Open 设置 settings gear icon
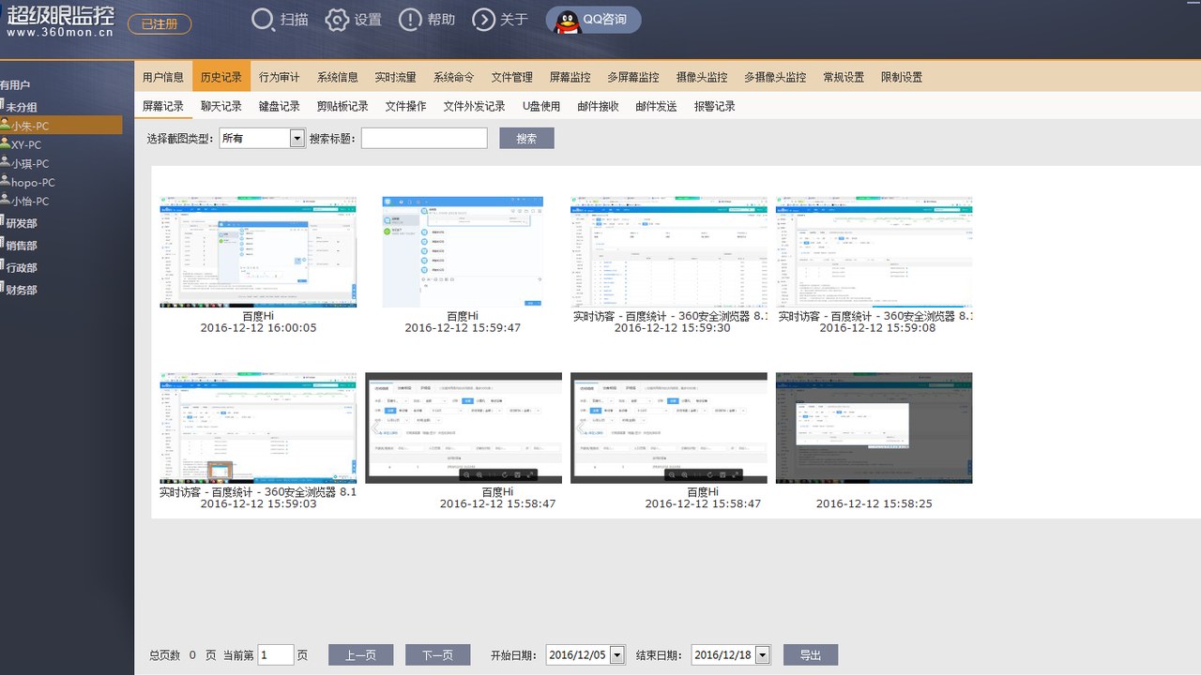This screenshot has height=675, width=1201. [337, 20]
